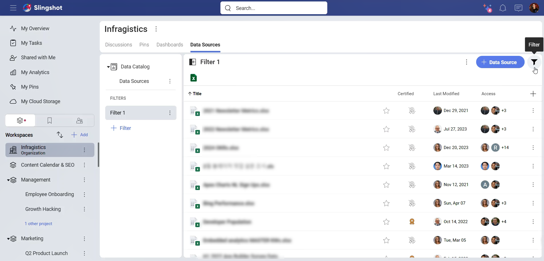
Task: Collapse the Management workspace
Action: 9,180
